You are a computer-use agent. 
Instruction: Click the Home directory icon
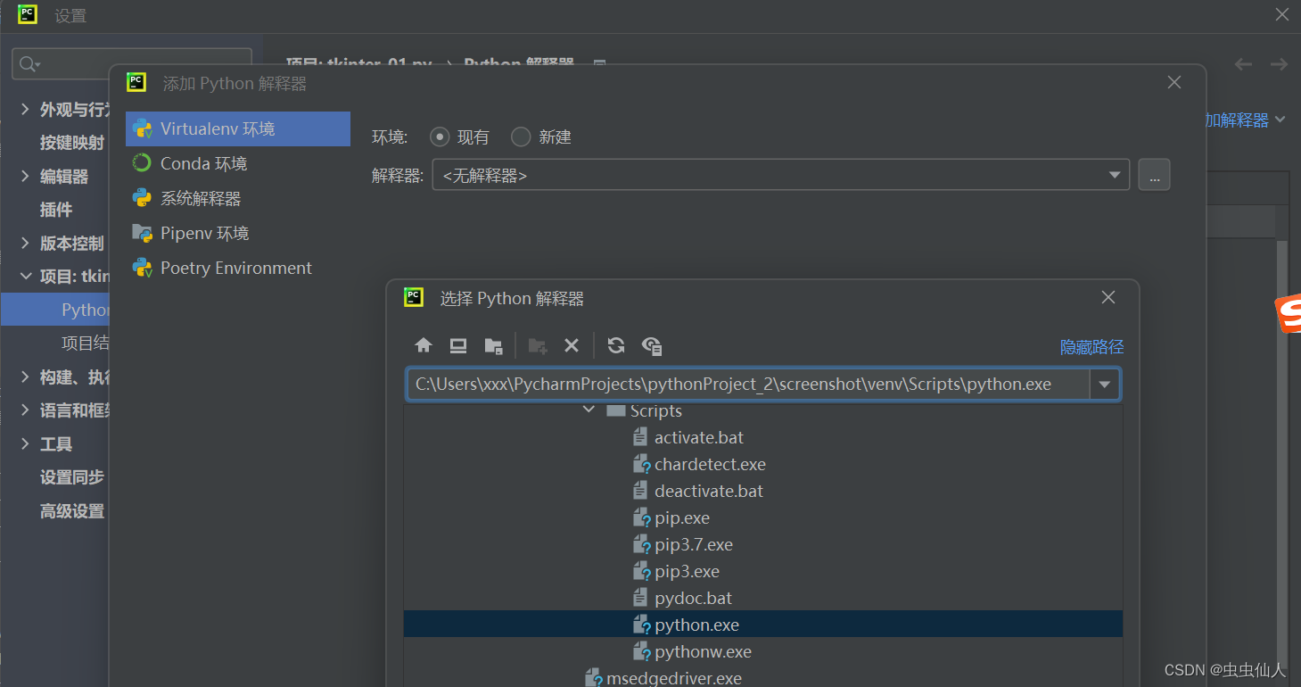click(x=424, y=346)
